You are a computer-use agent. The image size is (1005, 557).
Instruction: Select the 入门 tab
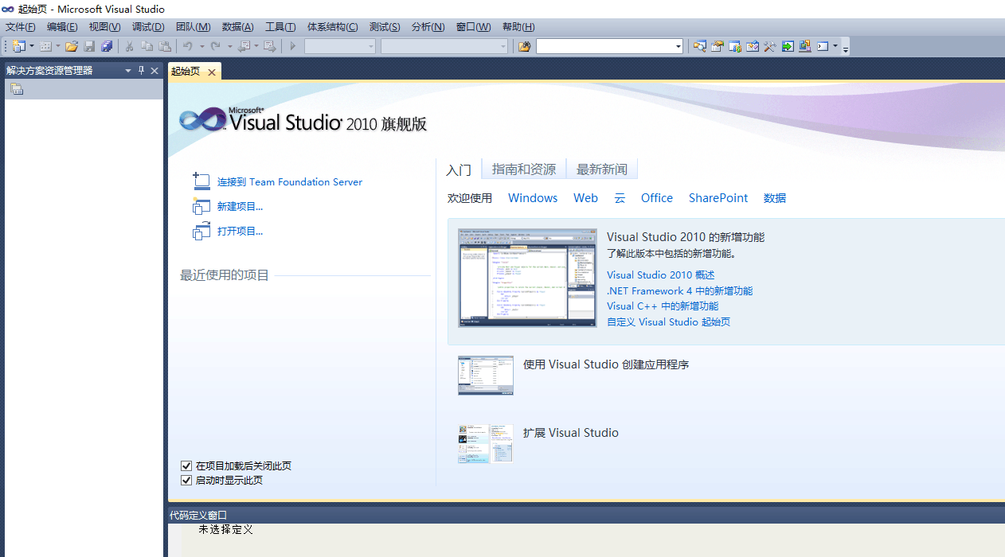[459, 170]
